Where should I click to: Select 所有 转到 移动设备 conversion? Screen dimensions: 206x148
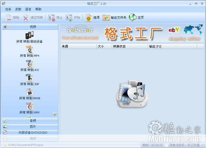click(x=30, y=37)
